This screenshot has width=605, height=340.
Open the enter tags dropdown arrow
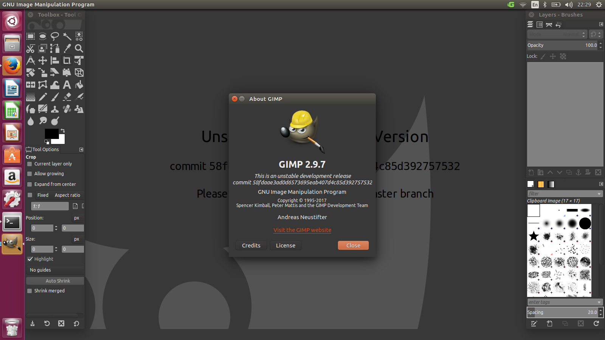tap(599, 302)
